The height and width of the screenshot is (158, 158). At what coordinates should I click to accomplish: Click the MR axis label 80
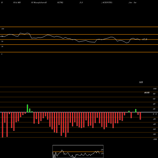click(154, 94)
